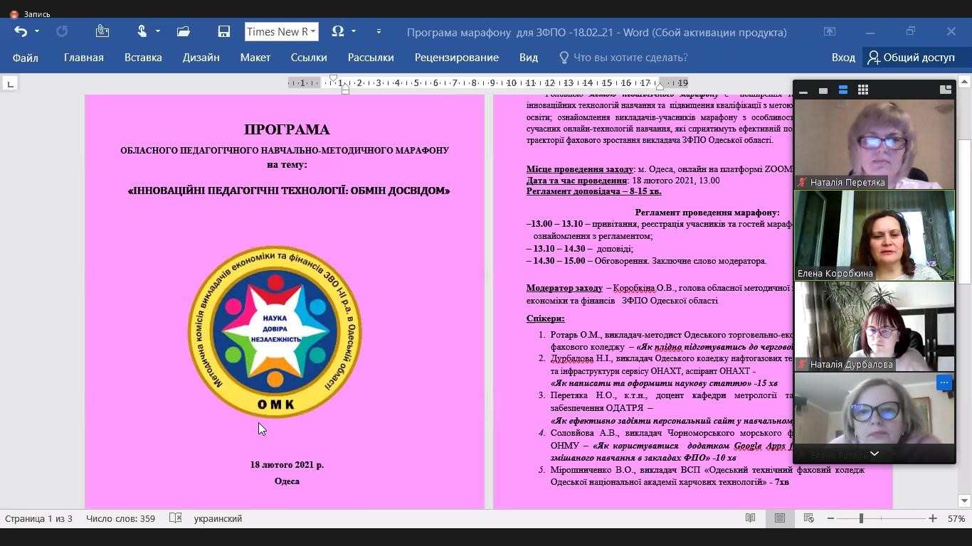Click the Страница 1 из 3 indicator

pyautogui.click(x=38, y=518)
